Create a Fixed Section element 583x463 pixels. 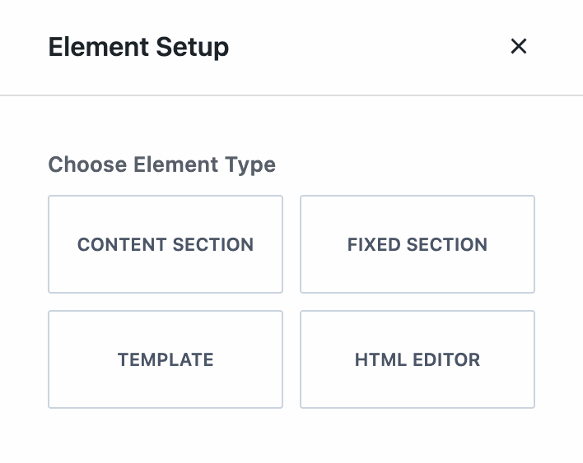417,244
